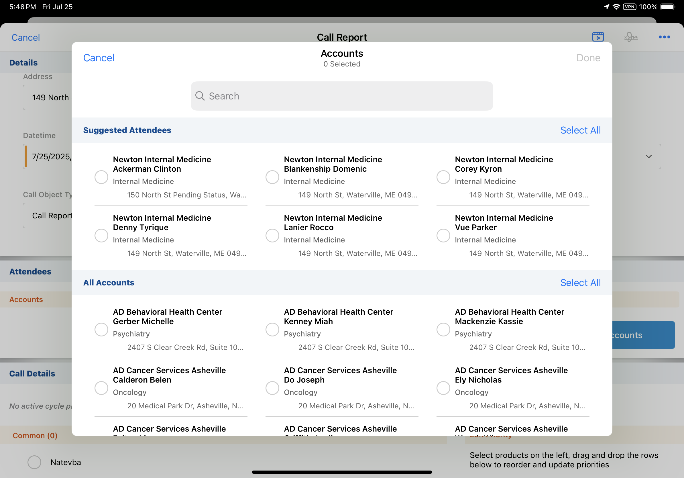Toggle the Natevba product circle
The width and height of the screenshot is (684, 478).
click(x=34, y=462)
